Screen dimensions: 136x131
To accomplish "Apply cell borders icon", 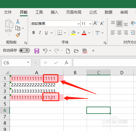I will (60, 33).
